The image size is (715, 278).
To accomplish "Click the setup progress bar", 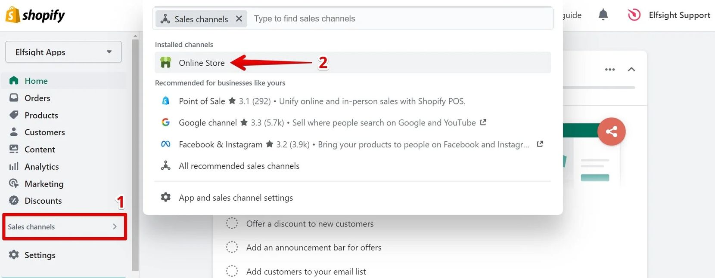I will [599, 88].
